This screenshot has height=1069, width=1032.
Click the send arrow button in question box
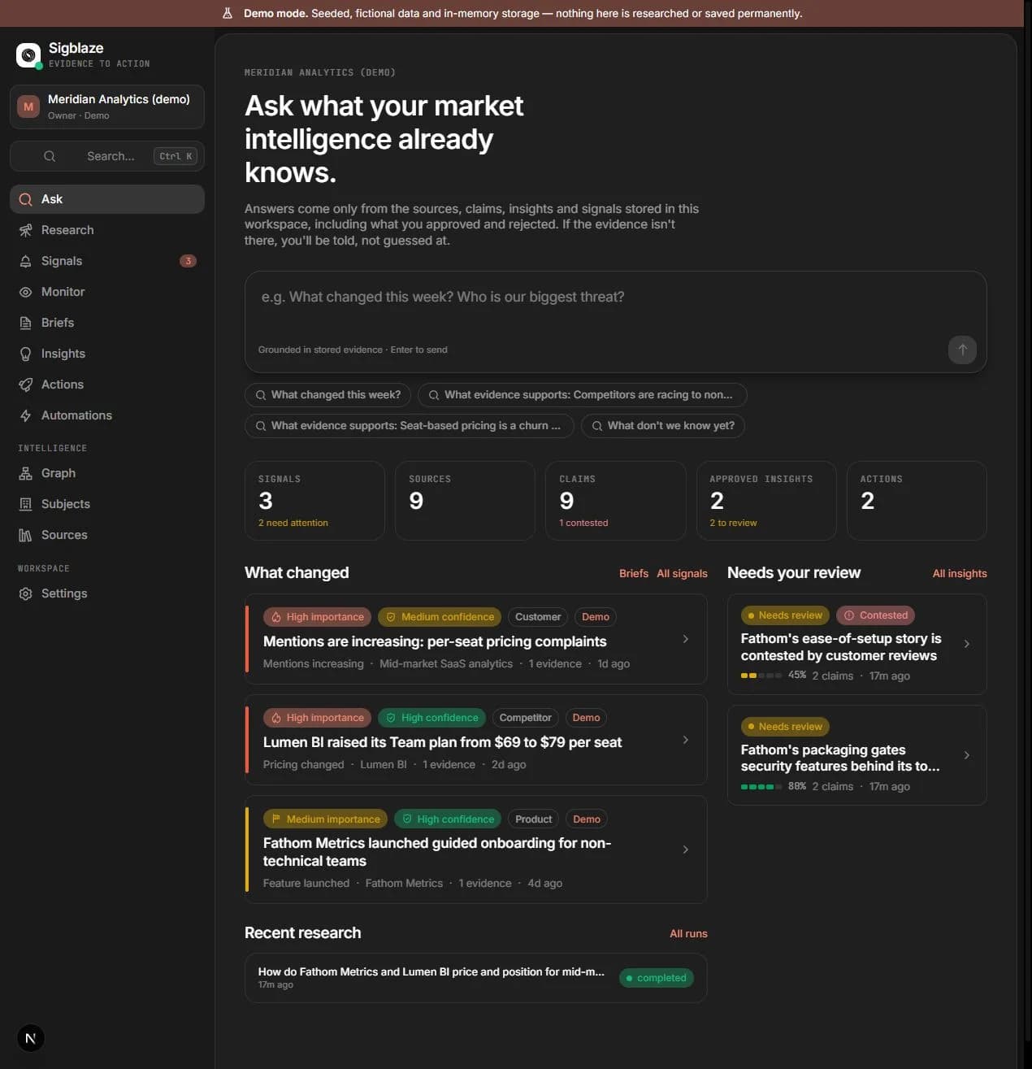(962, 350)
